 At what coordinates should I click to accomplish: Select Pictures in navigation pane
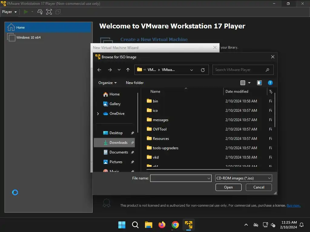[x=114, y=162]
